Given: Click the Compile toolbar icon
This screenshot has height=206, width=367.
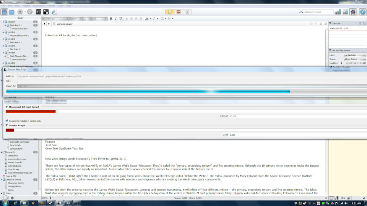Looking at the screenshot, I should [54, 12].
